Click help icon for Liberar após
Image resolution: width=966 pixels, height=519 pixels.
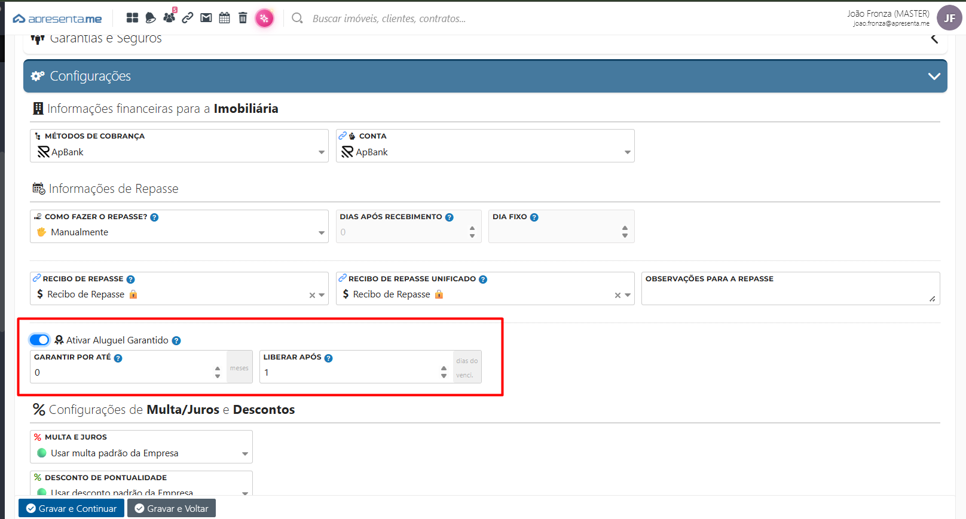pyautogui.click(x=329, y=358)
